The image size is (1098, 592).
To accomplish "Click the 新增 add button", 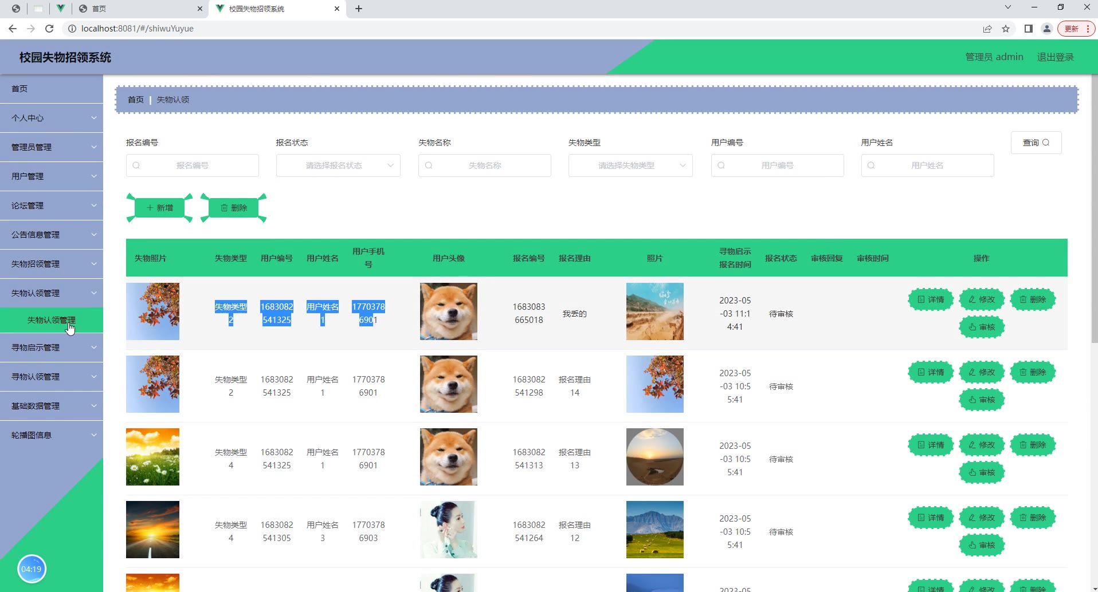I will [159, 208].
